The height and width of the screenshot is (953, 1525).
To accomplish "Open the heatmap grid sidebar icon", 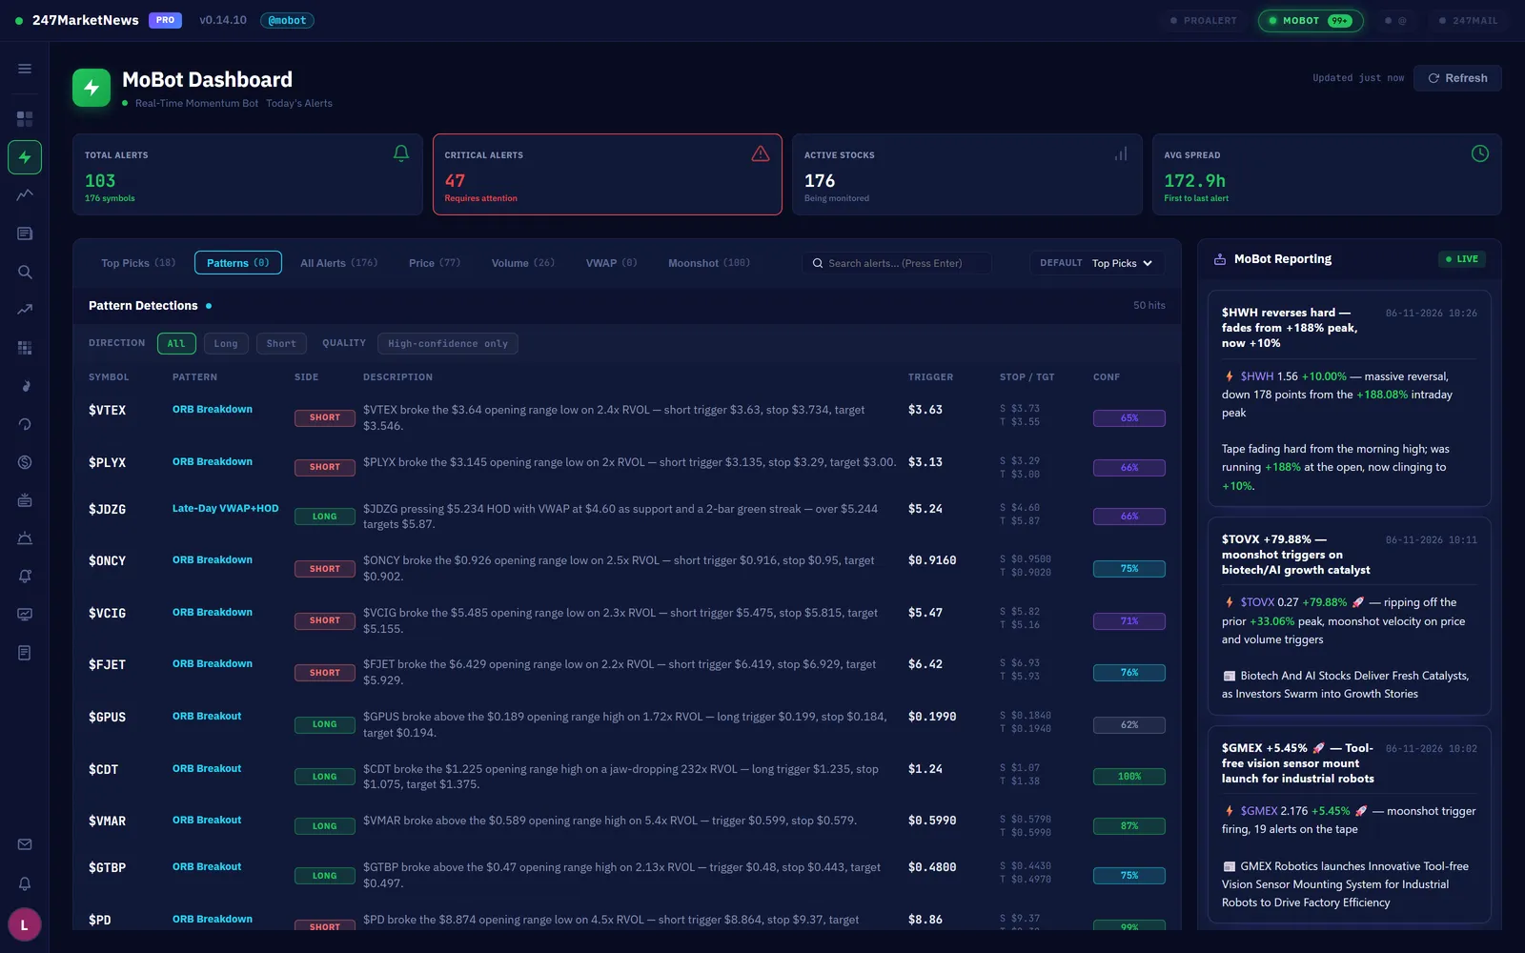I will (25, 348).
